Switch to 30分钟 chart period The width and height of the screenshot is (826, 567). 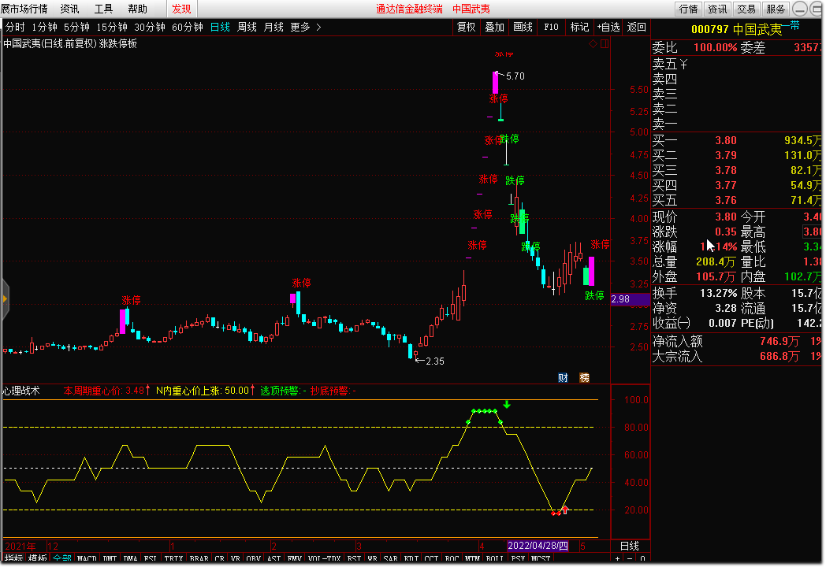(x=150, y=27)
